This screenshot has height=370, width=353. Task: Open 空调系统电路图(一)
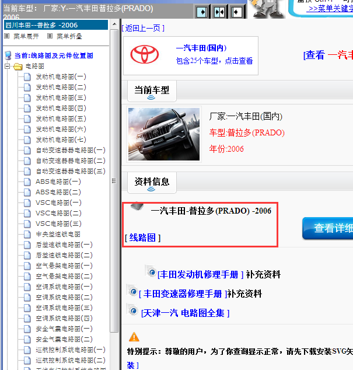click(64, 287)
